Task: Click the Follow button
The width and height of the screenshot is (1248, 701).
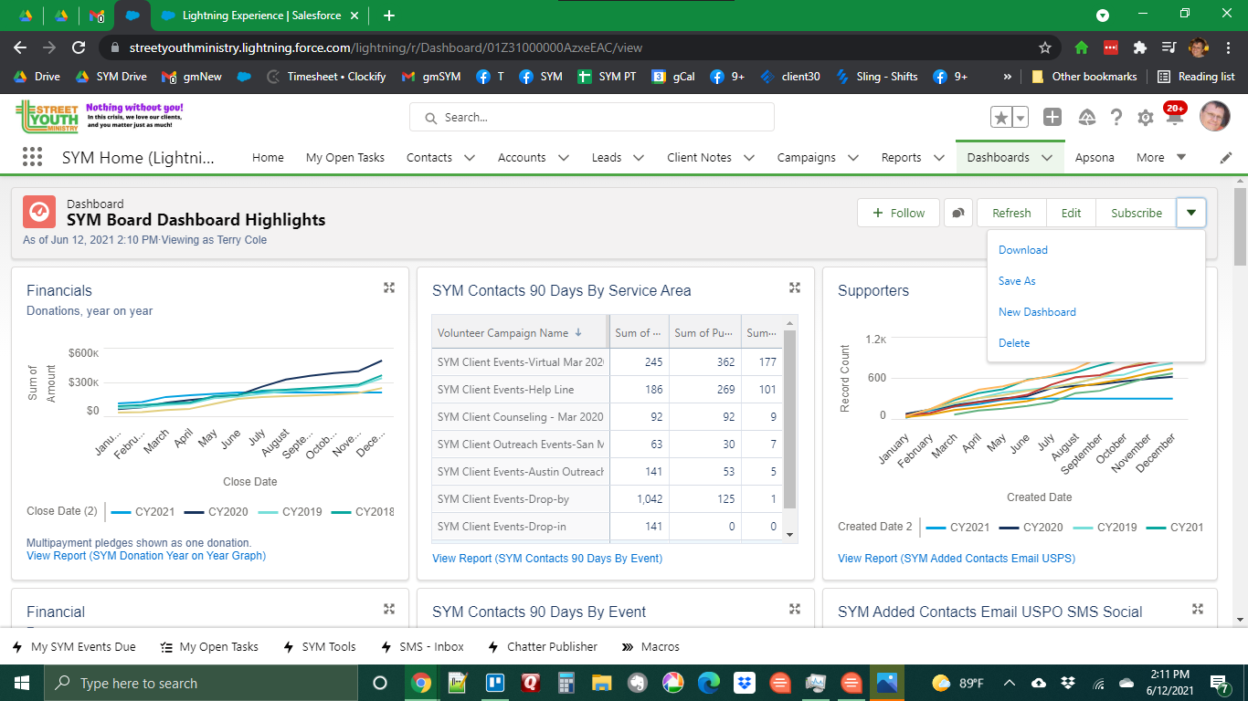Action: [x=898, y=213]
